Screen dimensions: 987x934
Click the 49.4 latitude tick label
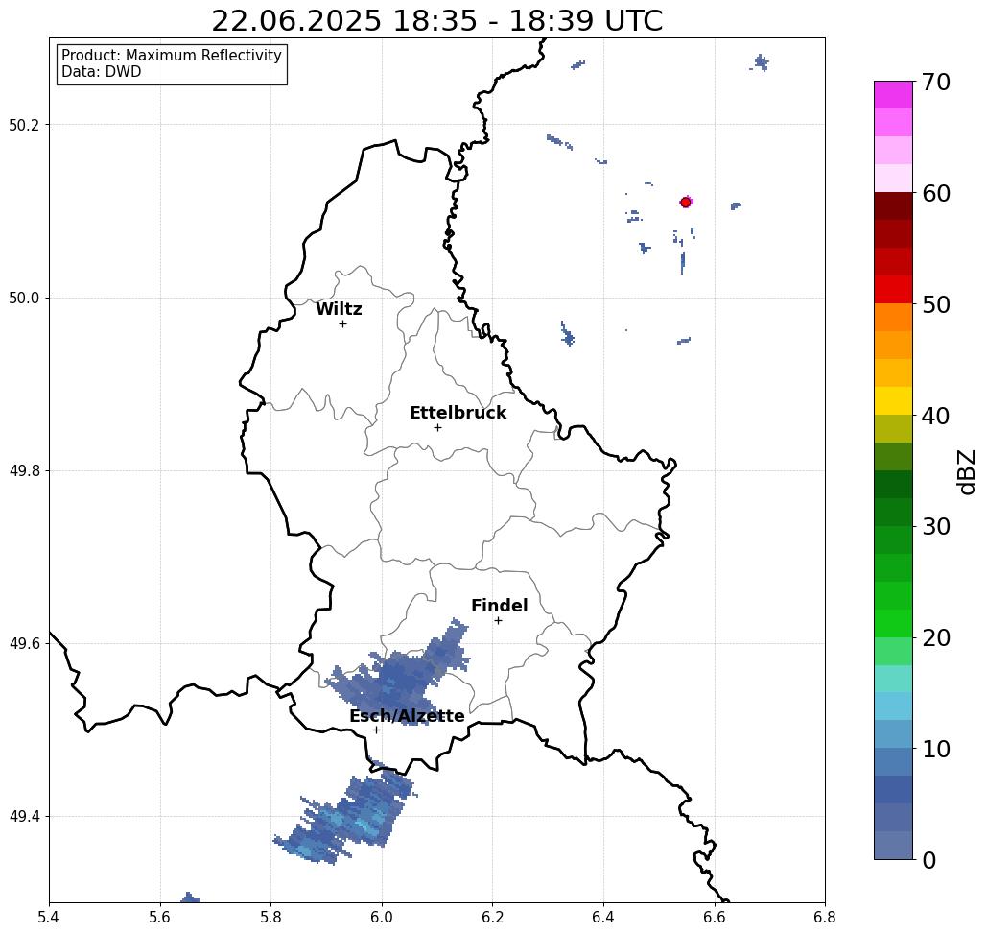(24, 817)
